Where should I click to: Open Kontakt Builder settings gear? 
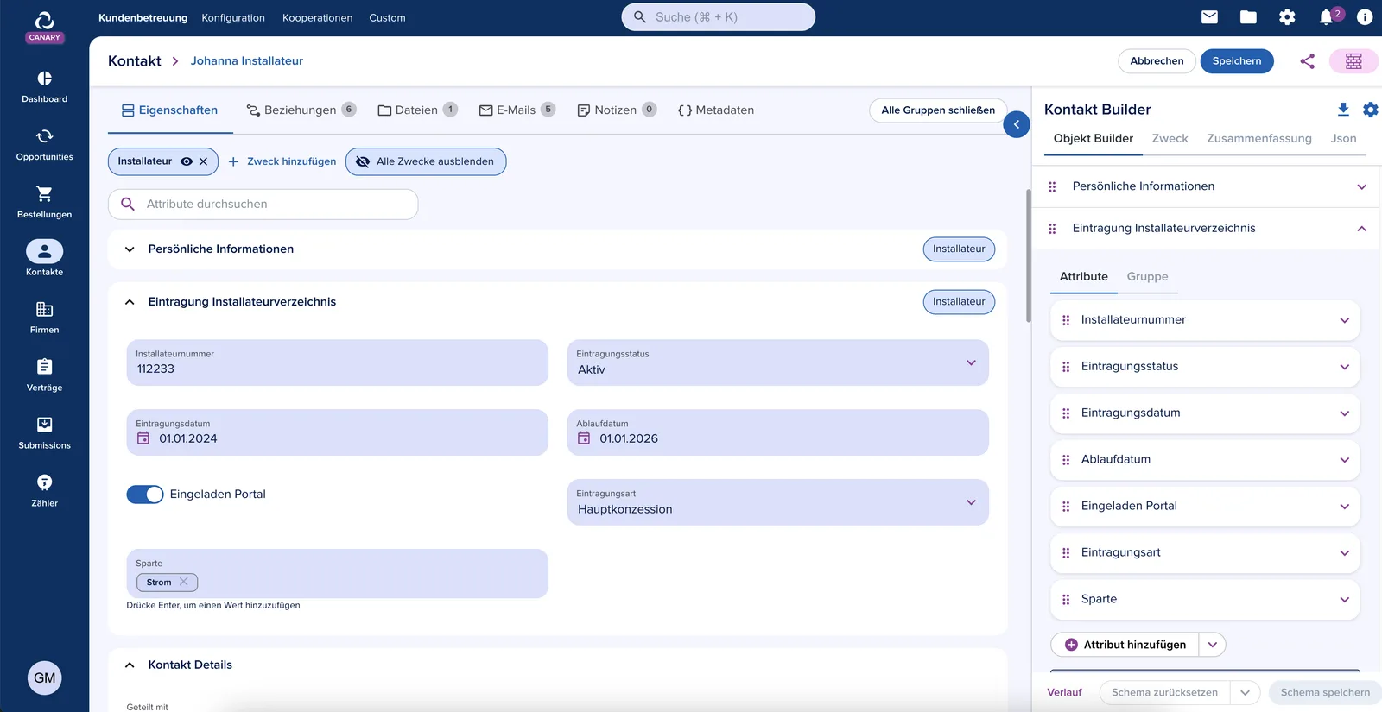pyautogui.click(x=1371, y=110)
